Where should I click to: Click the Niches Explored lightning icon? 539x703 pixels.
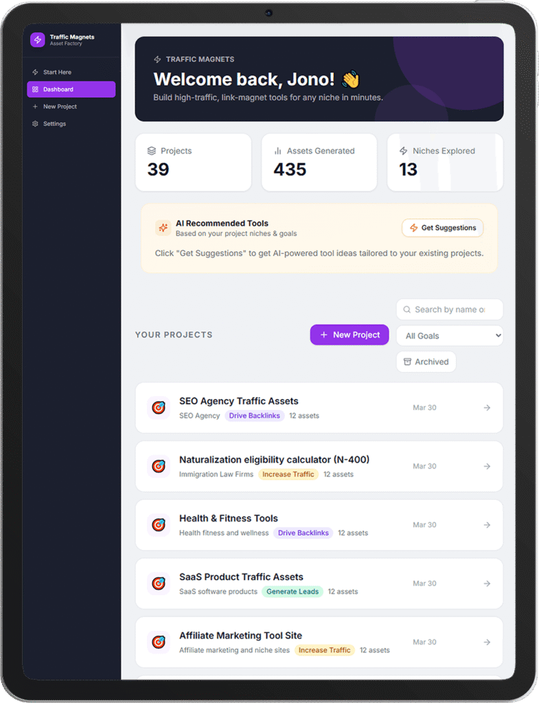pos(404,151)
